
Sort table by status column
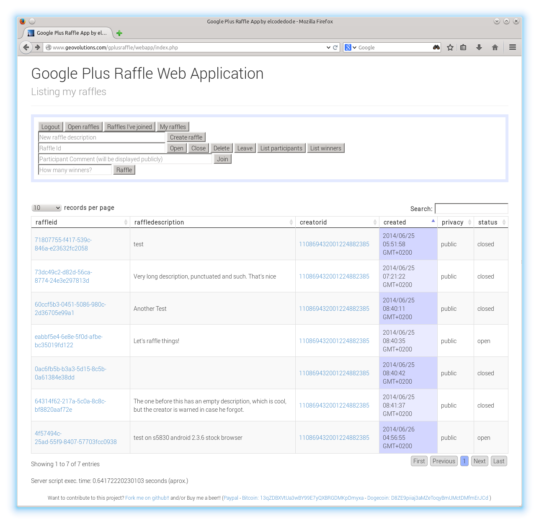pyautogui.click(x=491, y=222)
